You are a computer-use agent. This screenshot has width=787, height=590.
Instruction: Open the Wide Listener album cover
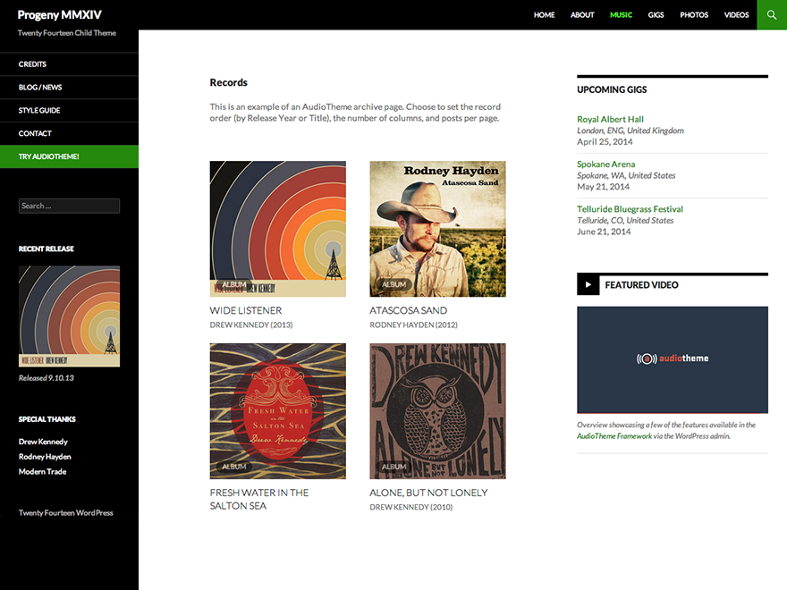pyautogui.click(x=277, y=229)
